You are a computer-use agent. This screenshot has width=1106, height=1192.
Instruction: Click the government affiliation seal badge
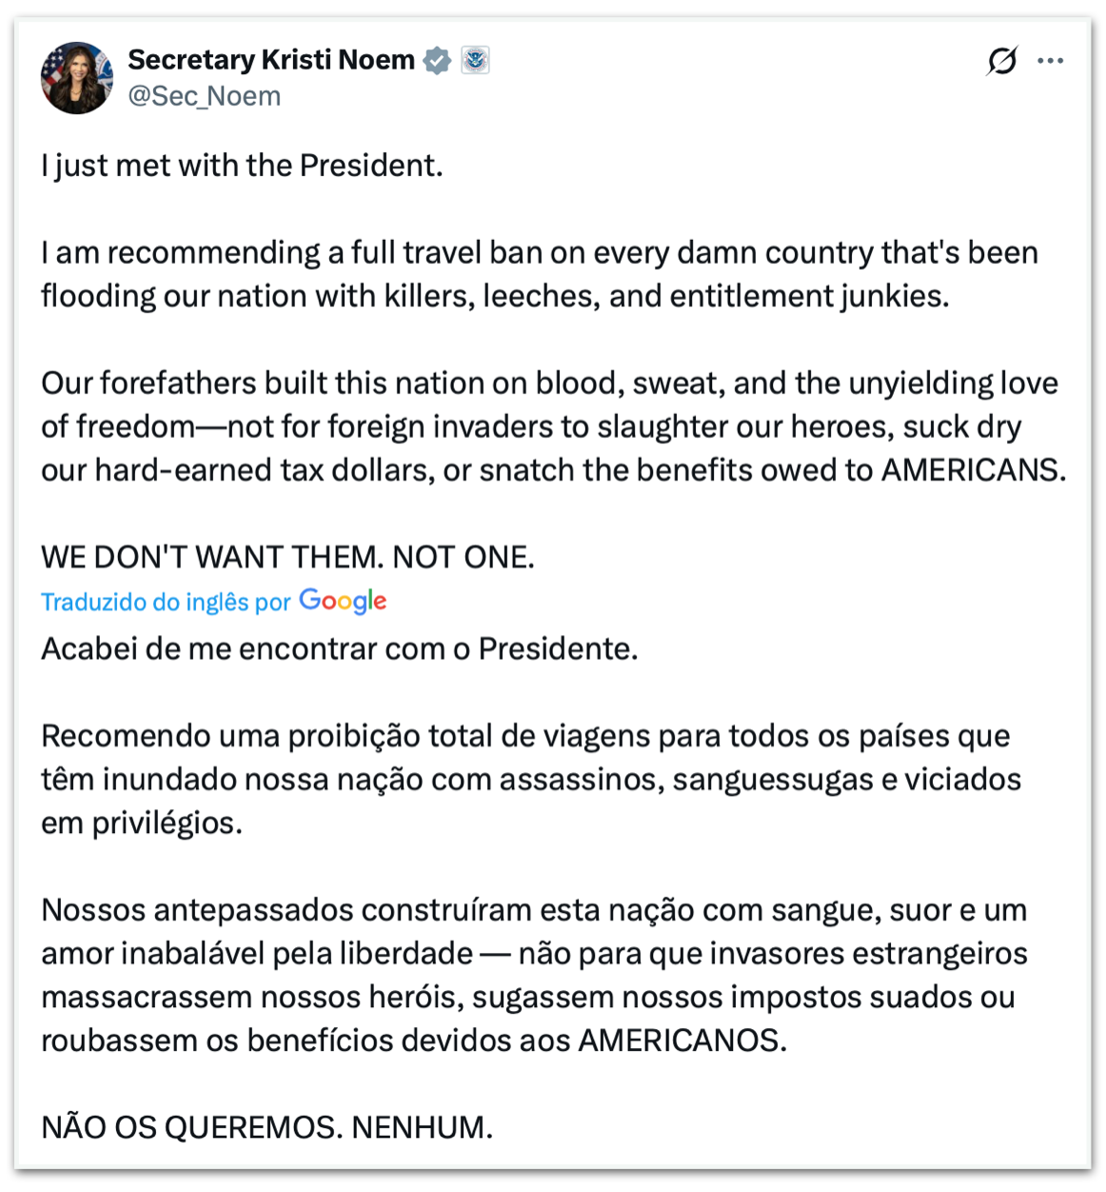(x=475, y=60)
